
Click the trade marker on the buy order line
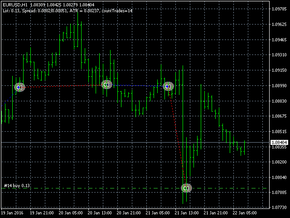pos(186,188)
